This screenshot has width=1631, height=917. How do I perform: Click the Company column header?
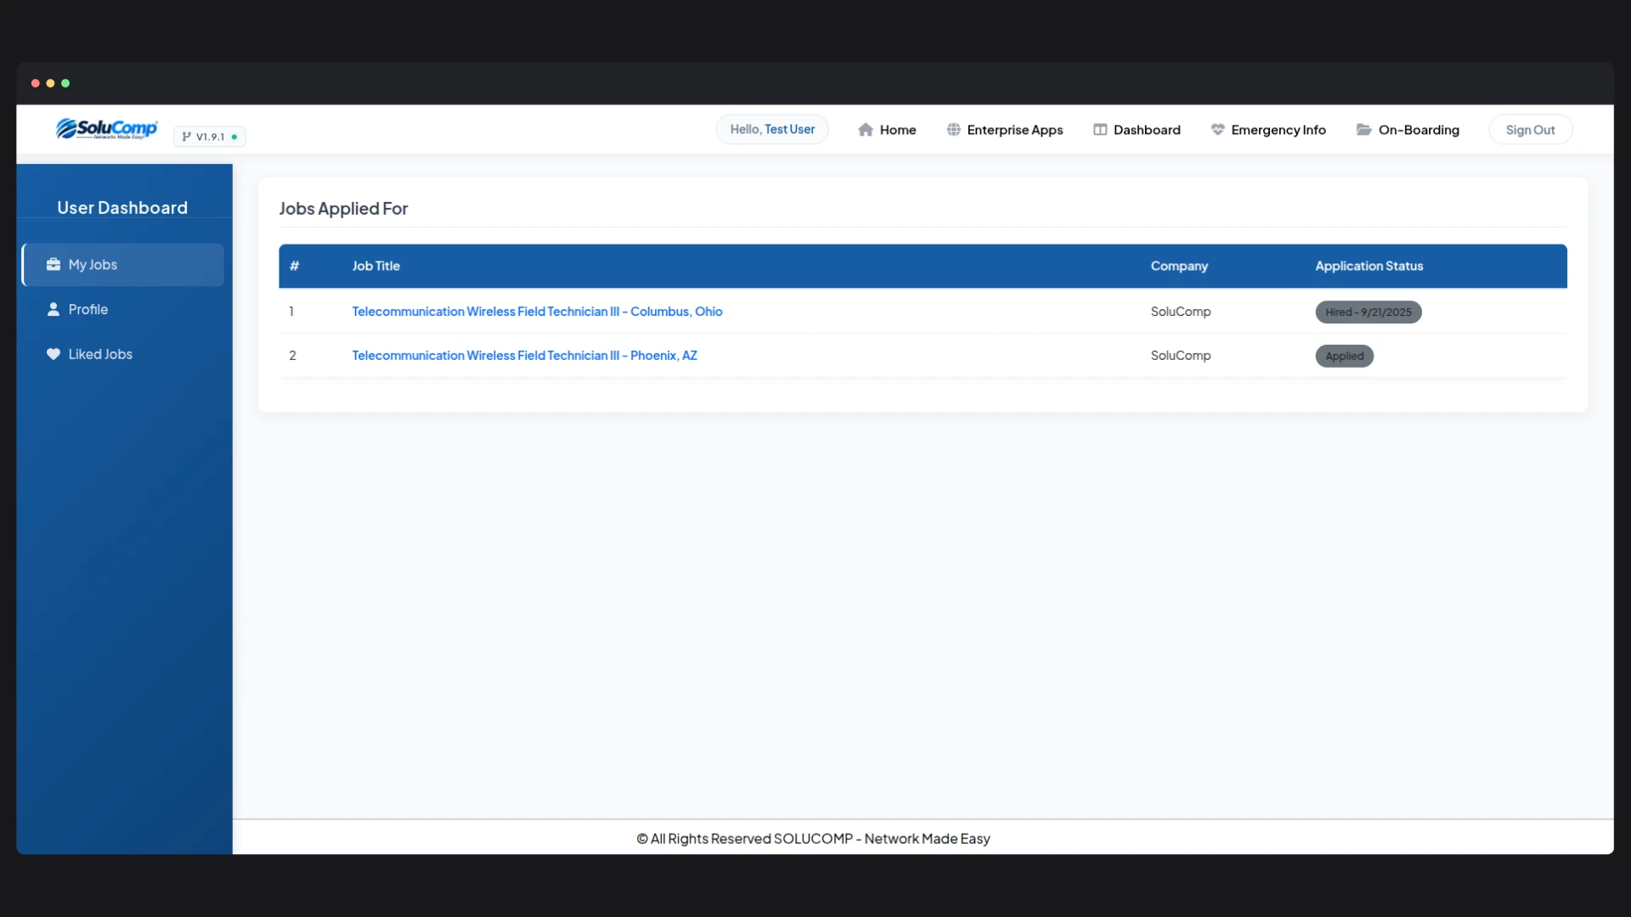(x=1179, y=266)
